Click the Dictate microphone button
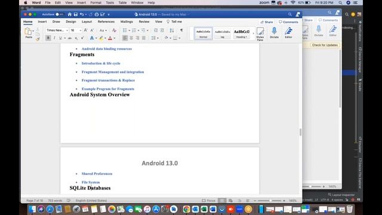Screen dimensions: 382x215 tap(274, 33)
